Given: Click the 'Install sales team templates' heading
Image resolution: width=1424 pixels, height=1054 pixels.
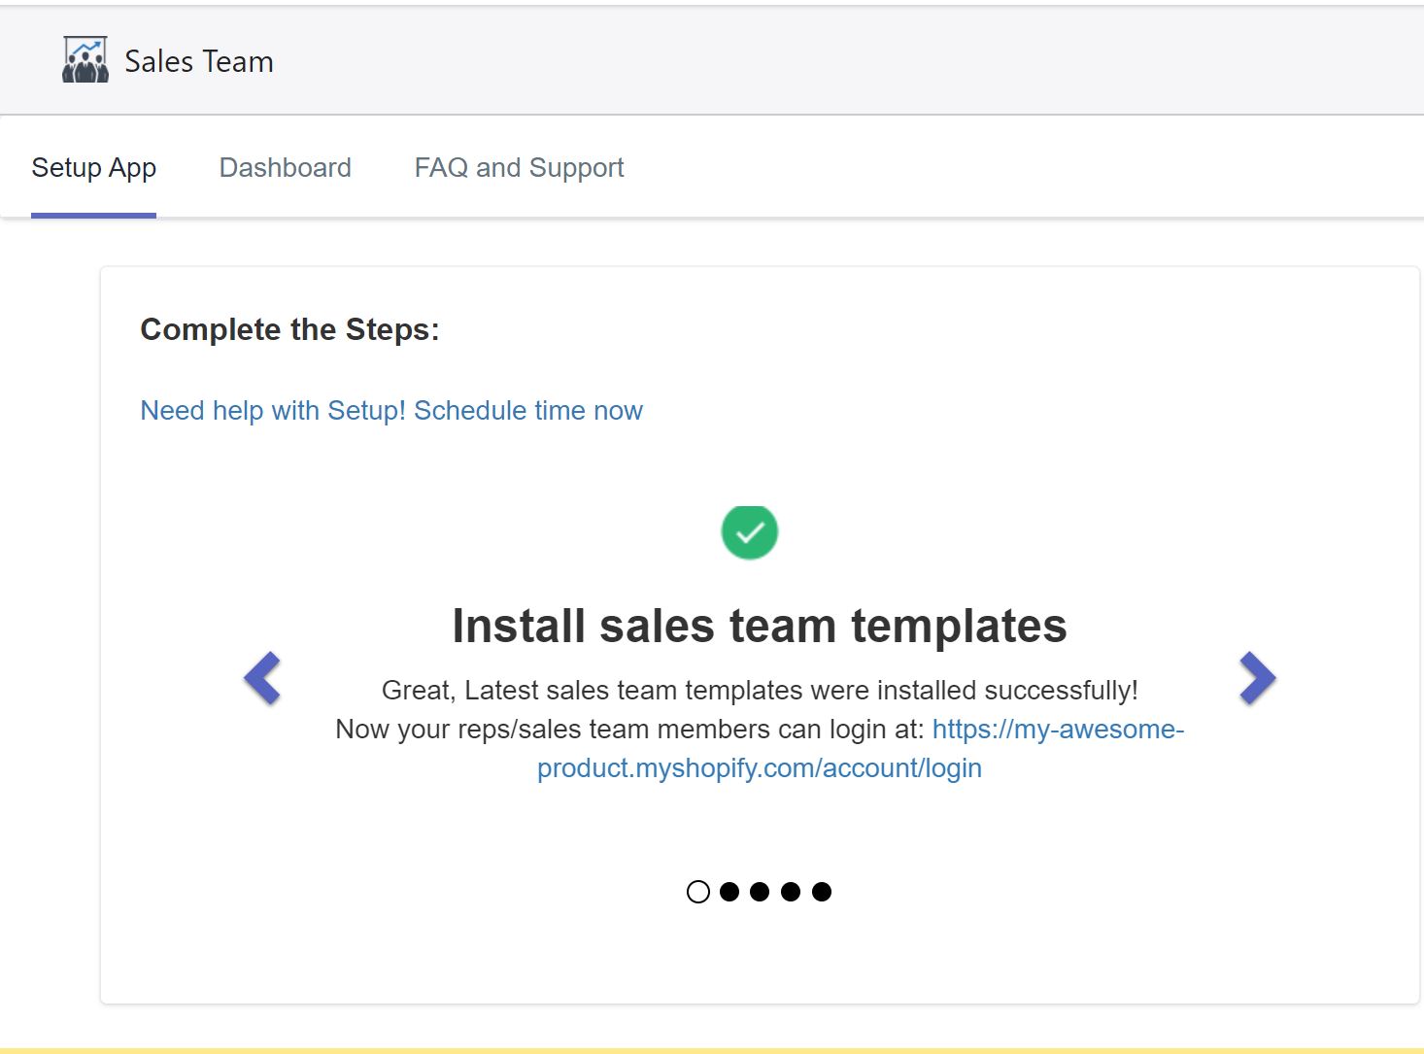Looking at the screenshot, I should pos(759,626).
